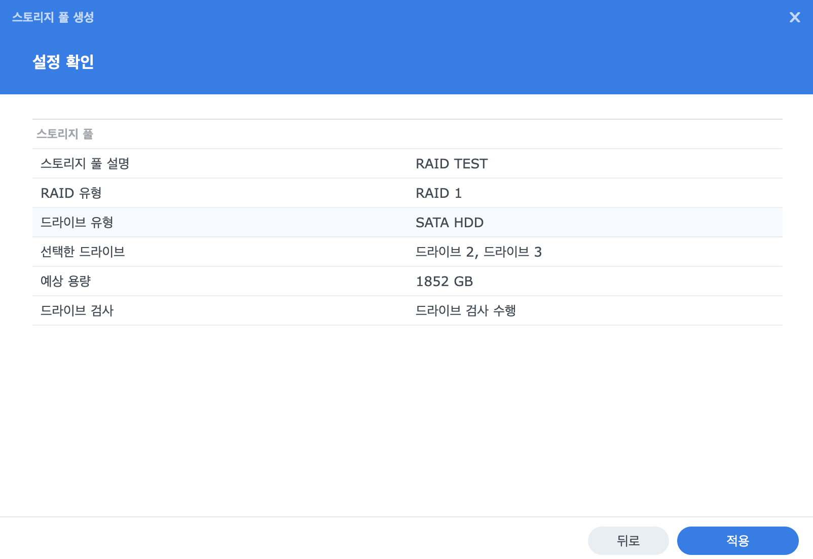Viewport: 813px width, 559px height.
Task: Click the 스토리지 풀 생성 window title
Action: pos(53,17)
